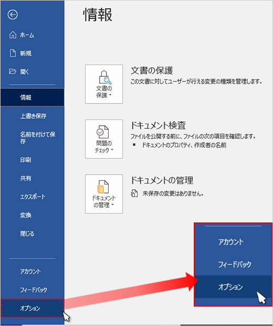Click text この文書に対してユーザーが行える変更の種類を管理します。
The width and height of the screenshot is (273, 326).
196,81
